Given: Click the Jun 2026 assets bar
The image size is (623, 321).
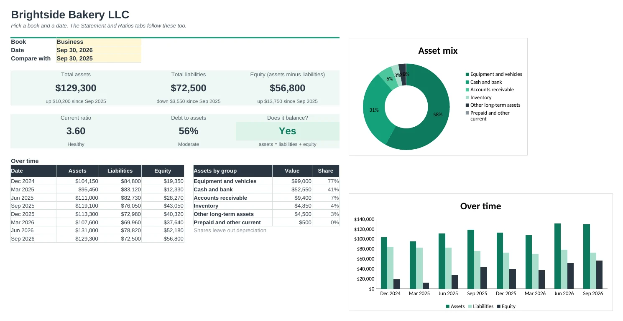Looking at the screenshot, I should click(557, 256).
